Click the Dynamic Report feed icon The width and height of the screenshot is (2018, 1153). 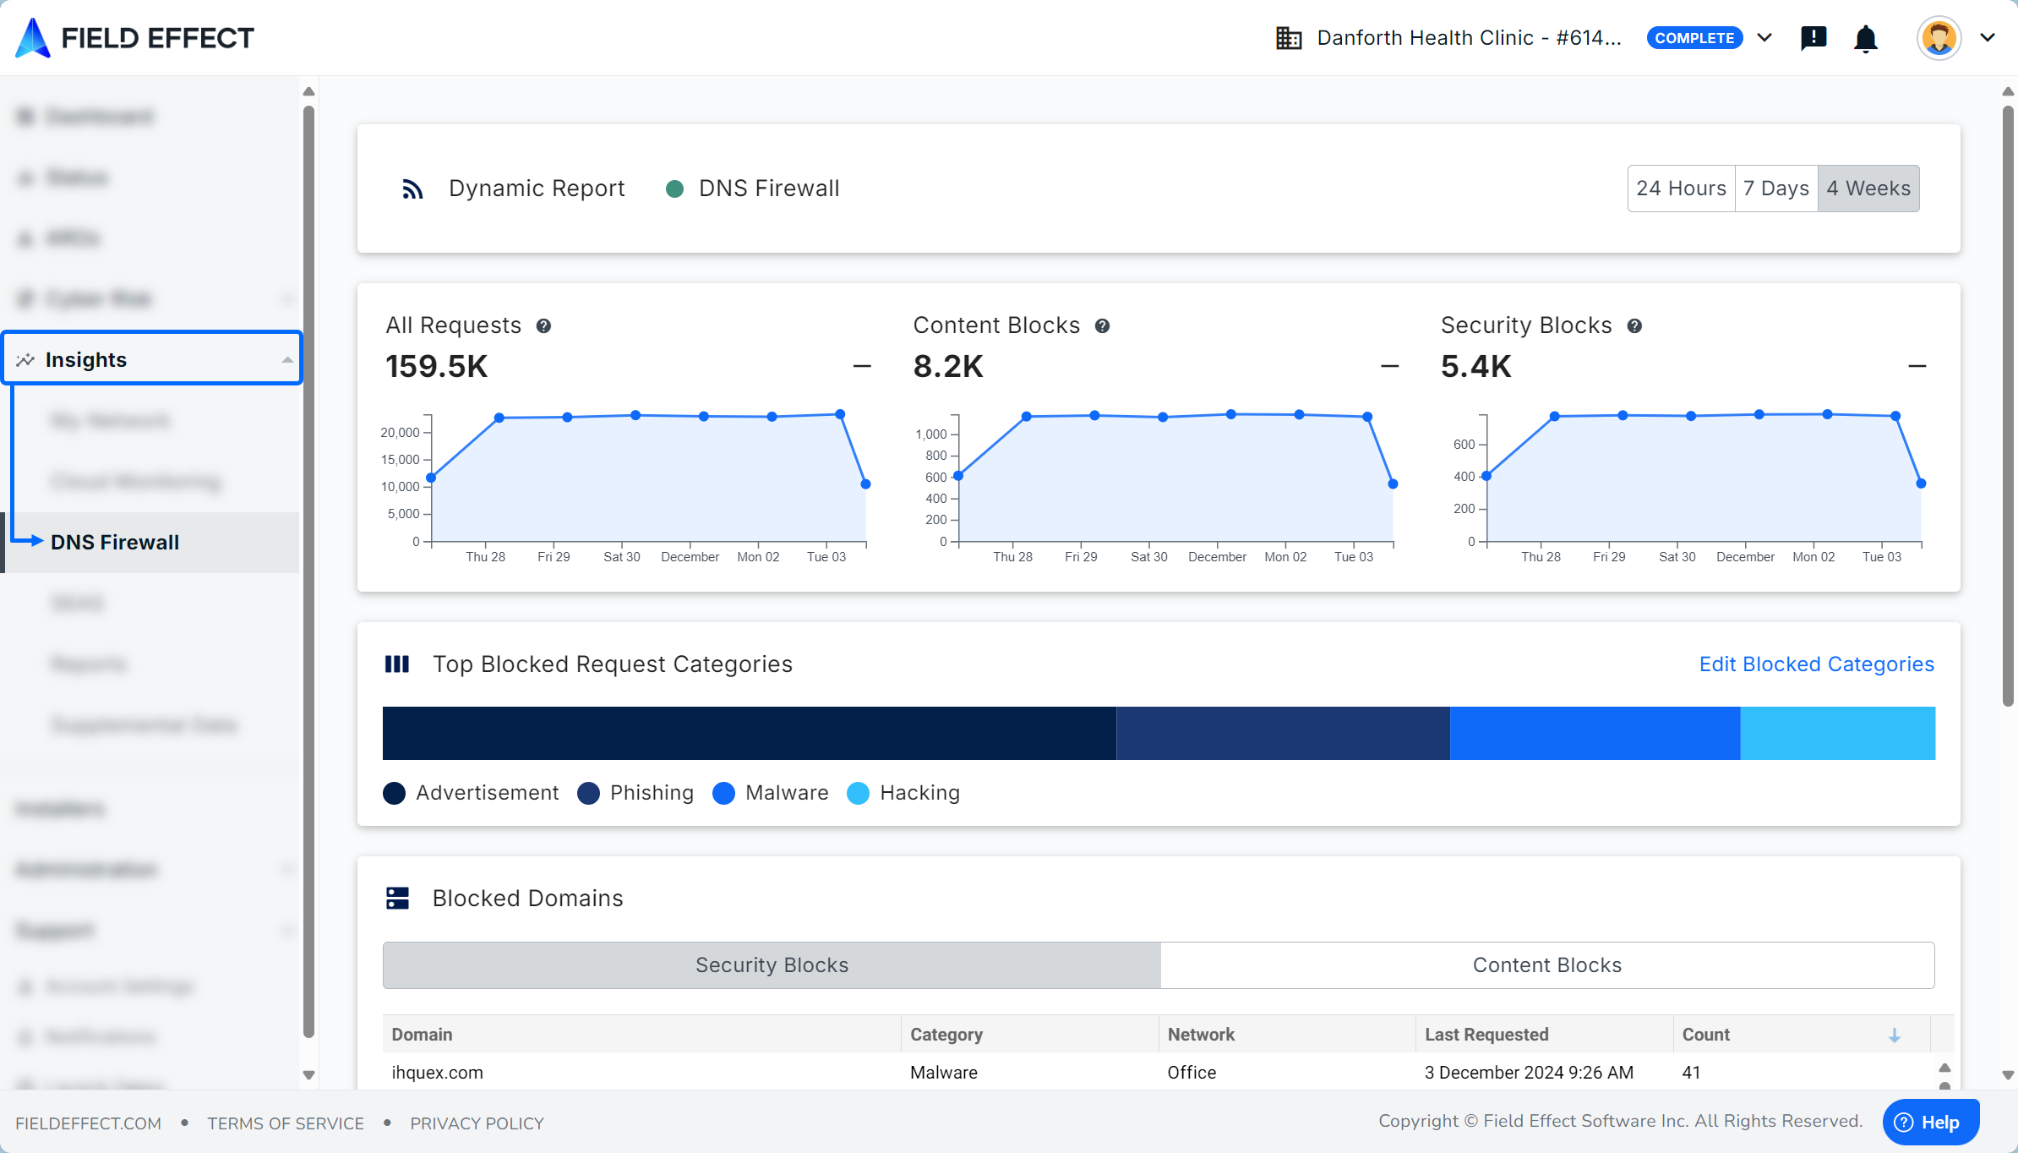point(412,189)
